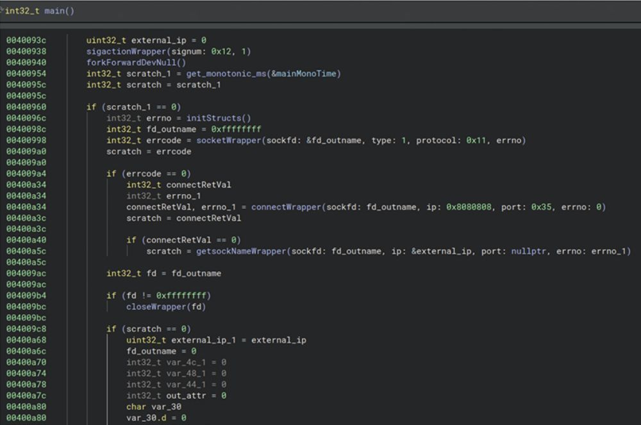This screenshot has width=641, height=425.
Task: Open the sigactionWrapper function call
Action: [x=116, y=51]
